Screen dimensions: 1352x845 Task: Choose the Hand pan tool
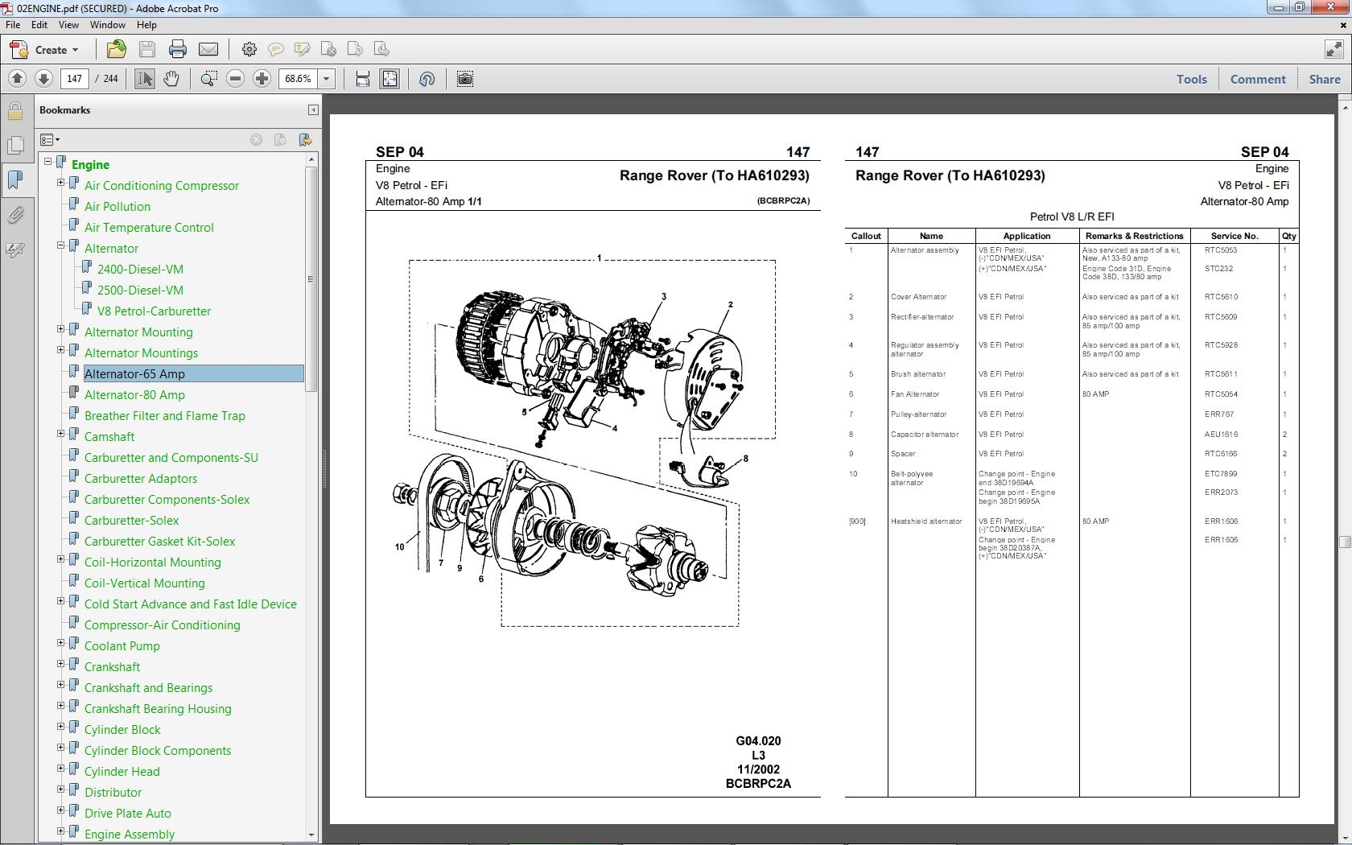click(x=171, y=79)
